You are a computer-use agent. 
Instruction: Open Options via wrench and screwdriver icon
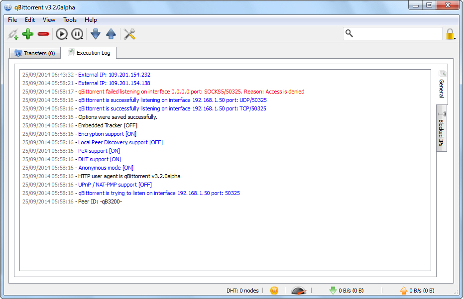pos(129,34)
